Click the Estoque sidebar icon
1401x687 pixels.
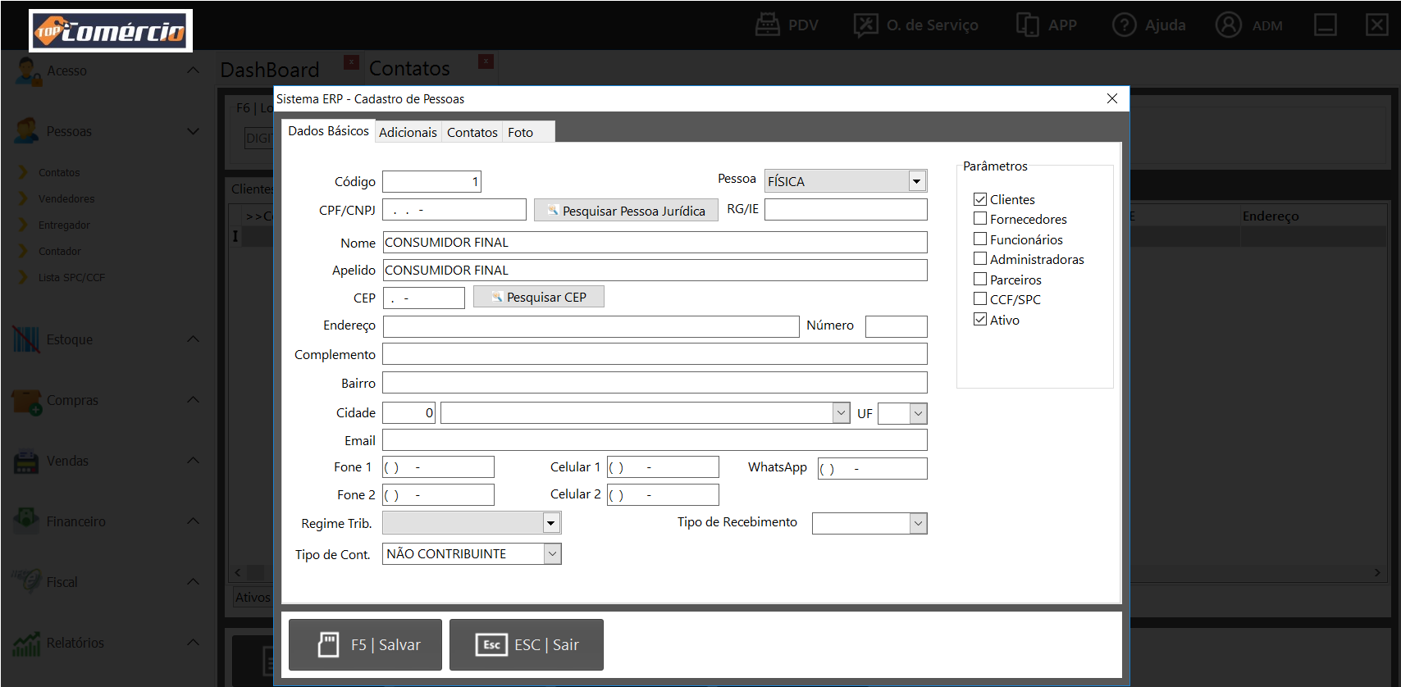point(26,339)
